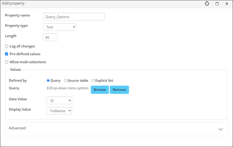Viewport: 233px width, 147px height.
Task: Click into the Property name field
Action: tap(74, 17)
